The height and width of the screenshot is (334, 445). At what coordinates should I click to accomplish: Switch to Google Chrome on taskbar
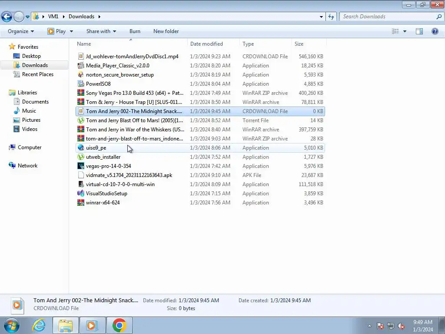(119, 325)
